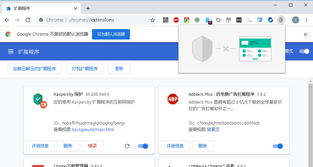313x167 pixels.
Task: Click the Adblock Plus card logo
Action: click(173, 99)
